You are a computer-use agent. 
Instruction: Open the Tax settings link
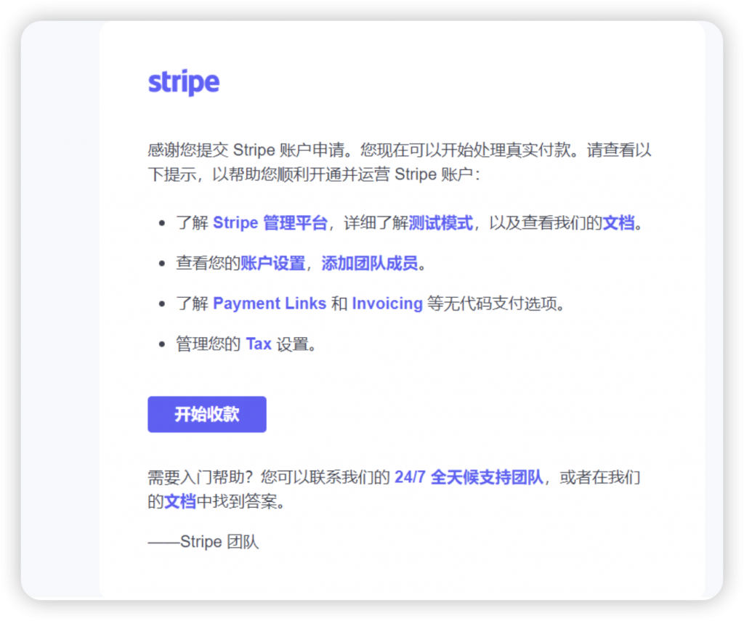point(259,344)
